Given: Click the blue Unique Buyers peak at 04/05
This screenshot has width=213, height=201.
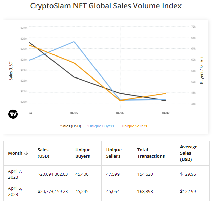Looking at the screenshot, I should pos(74,42).
